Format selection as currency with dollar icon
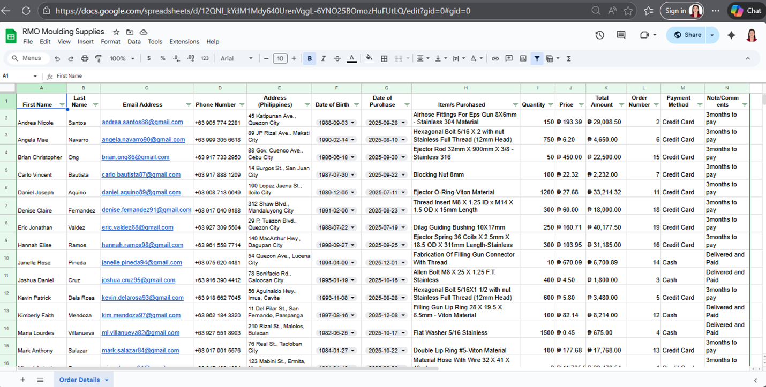 point(149,58)
